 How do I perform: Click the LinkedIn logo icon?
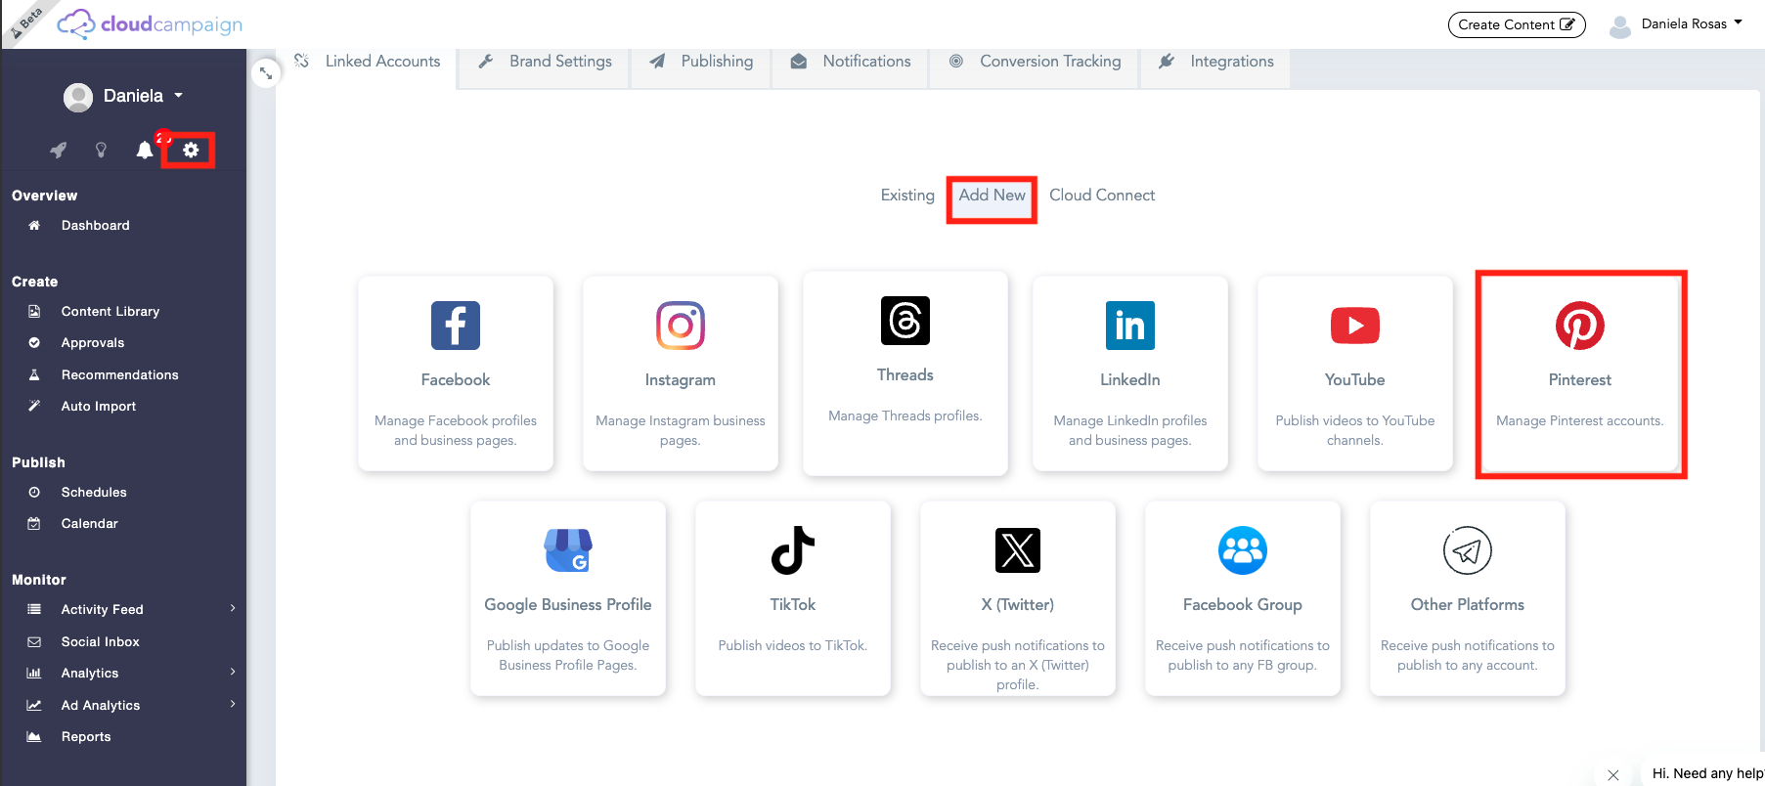[x=1130, y=326]
